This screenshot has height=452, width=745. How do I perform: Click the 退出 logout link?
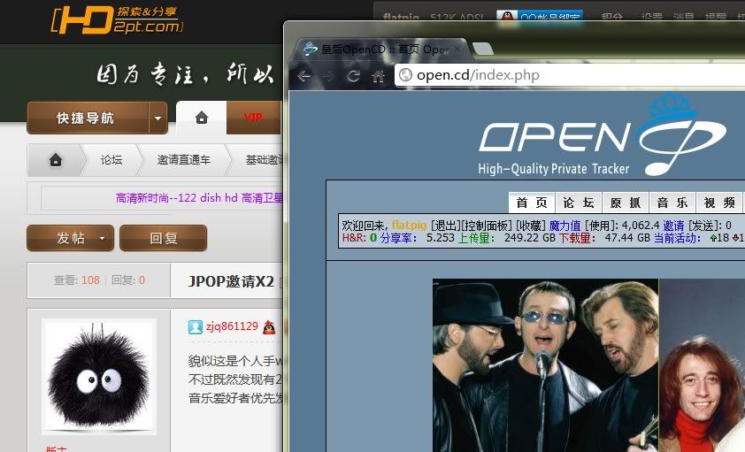[x=445, y=226]
